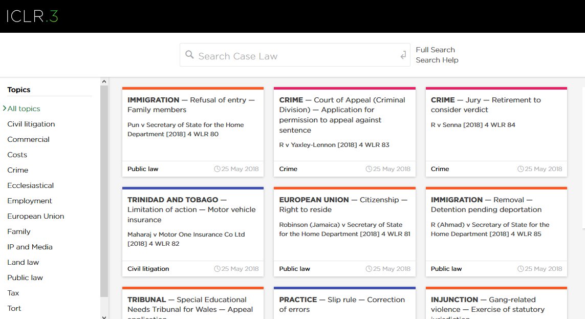
Task: Click Crime tag on Yaxley-Lennon card
Action: pos(288,169)
